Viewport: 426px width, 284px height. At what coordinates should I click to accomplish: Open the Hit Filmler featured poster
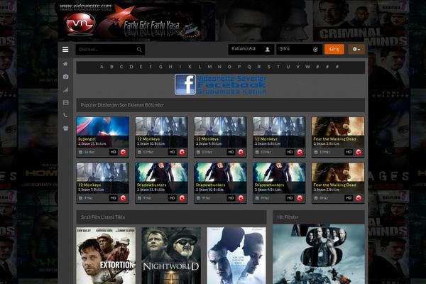pyautogui.click(x=318, y=254)
